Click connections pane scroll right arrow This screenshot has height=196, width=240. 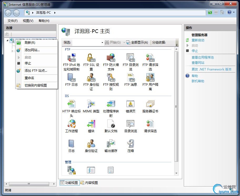[x=54, y=184]
